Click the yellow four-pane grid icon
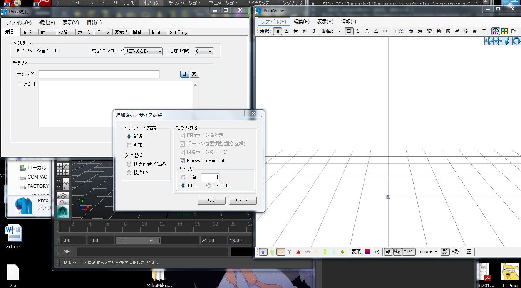The height and width of the screenshot is (288, 521). click(x=504, y=31)
